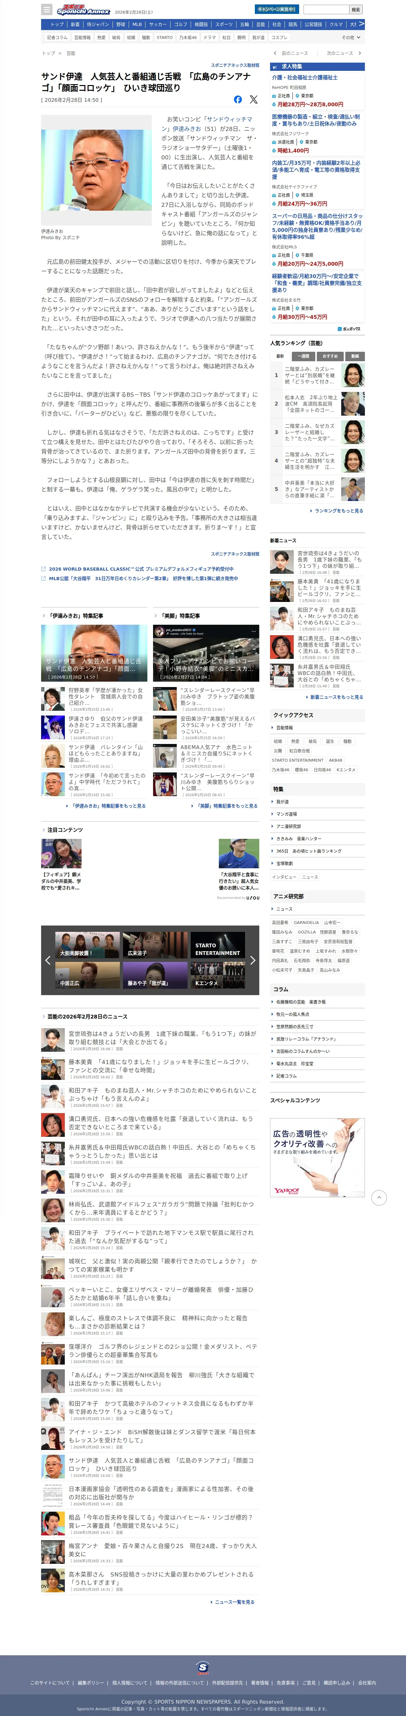Open the 城咲仁 news headline
The height and width of the screenshot is (1716, 406).
163,1265
